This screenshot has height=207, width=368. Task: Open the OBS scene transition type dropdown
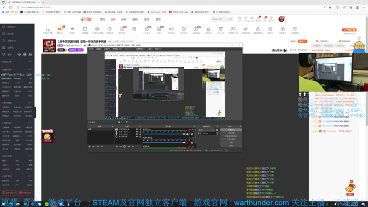(x=206, y=130)
